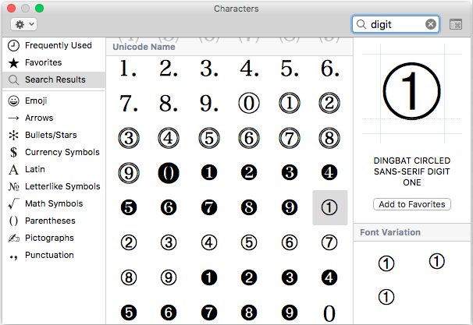Viewport: 473px width, 325px height.
Task: Select the double circled digit one
Action: [290, 103]
